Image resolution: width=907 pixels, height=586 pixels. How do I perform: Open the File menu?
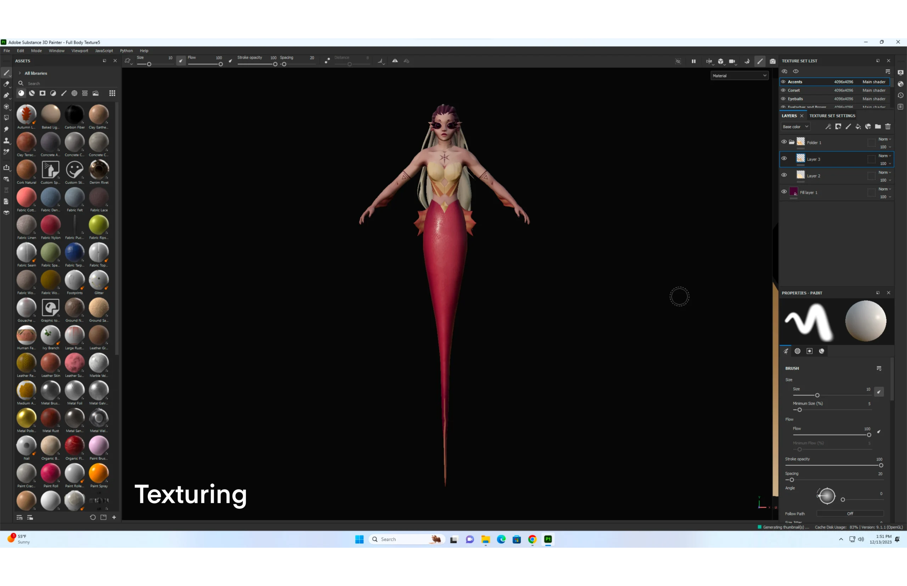(7, 51)
